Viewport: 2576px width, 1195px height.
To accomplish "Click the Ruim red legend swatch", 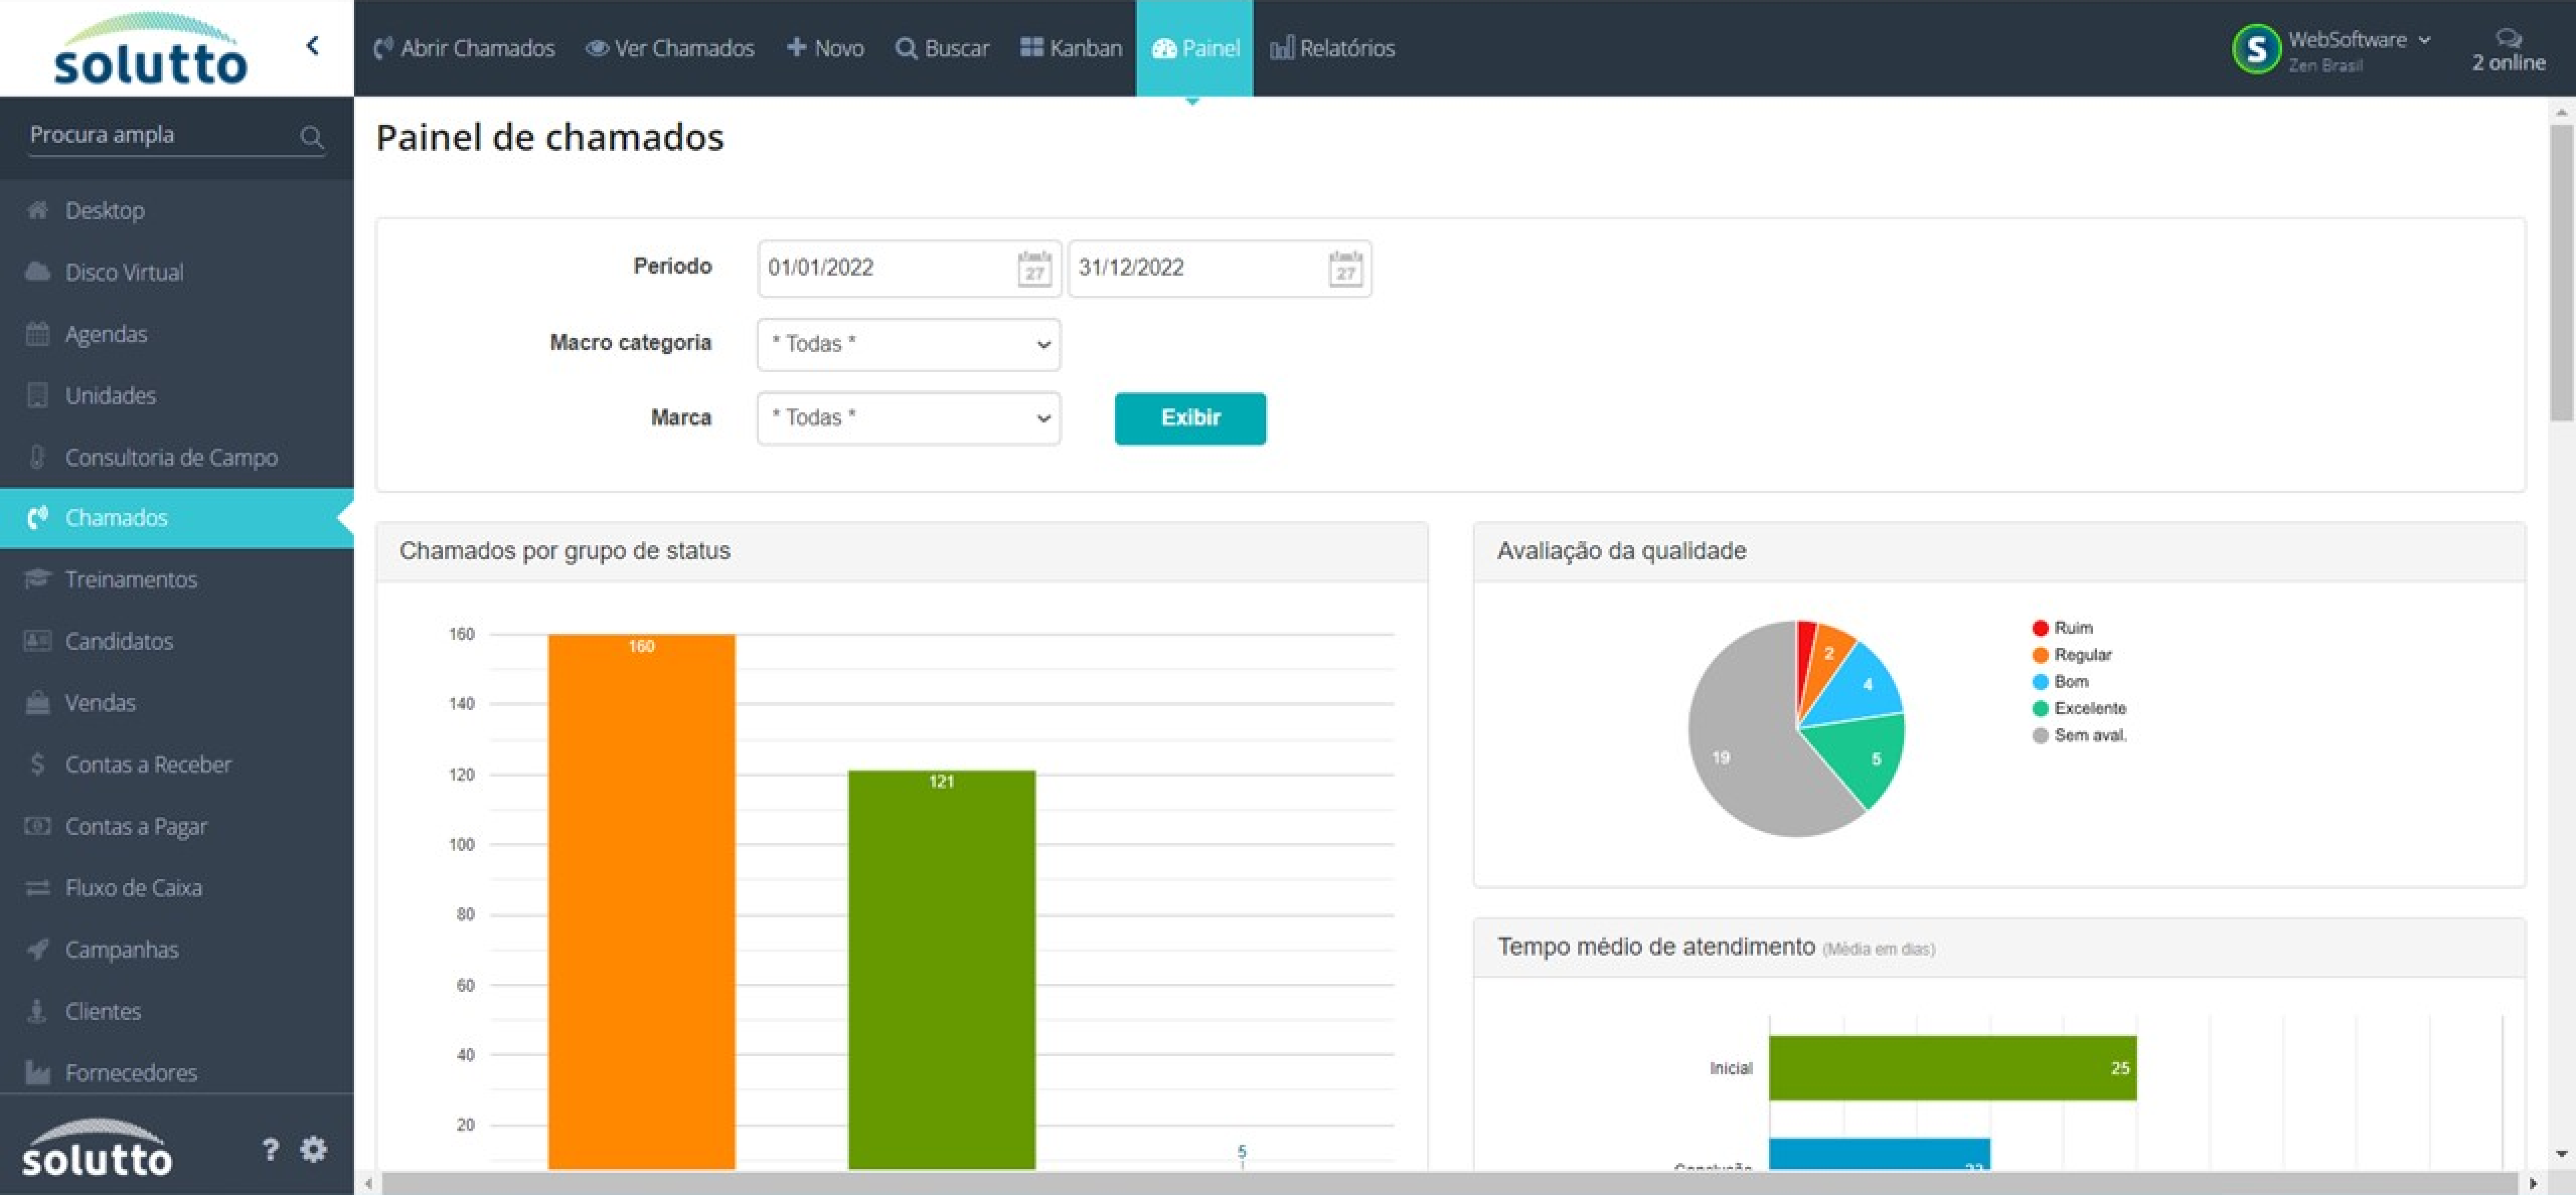I will 2040,628.
